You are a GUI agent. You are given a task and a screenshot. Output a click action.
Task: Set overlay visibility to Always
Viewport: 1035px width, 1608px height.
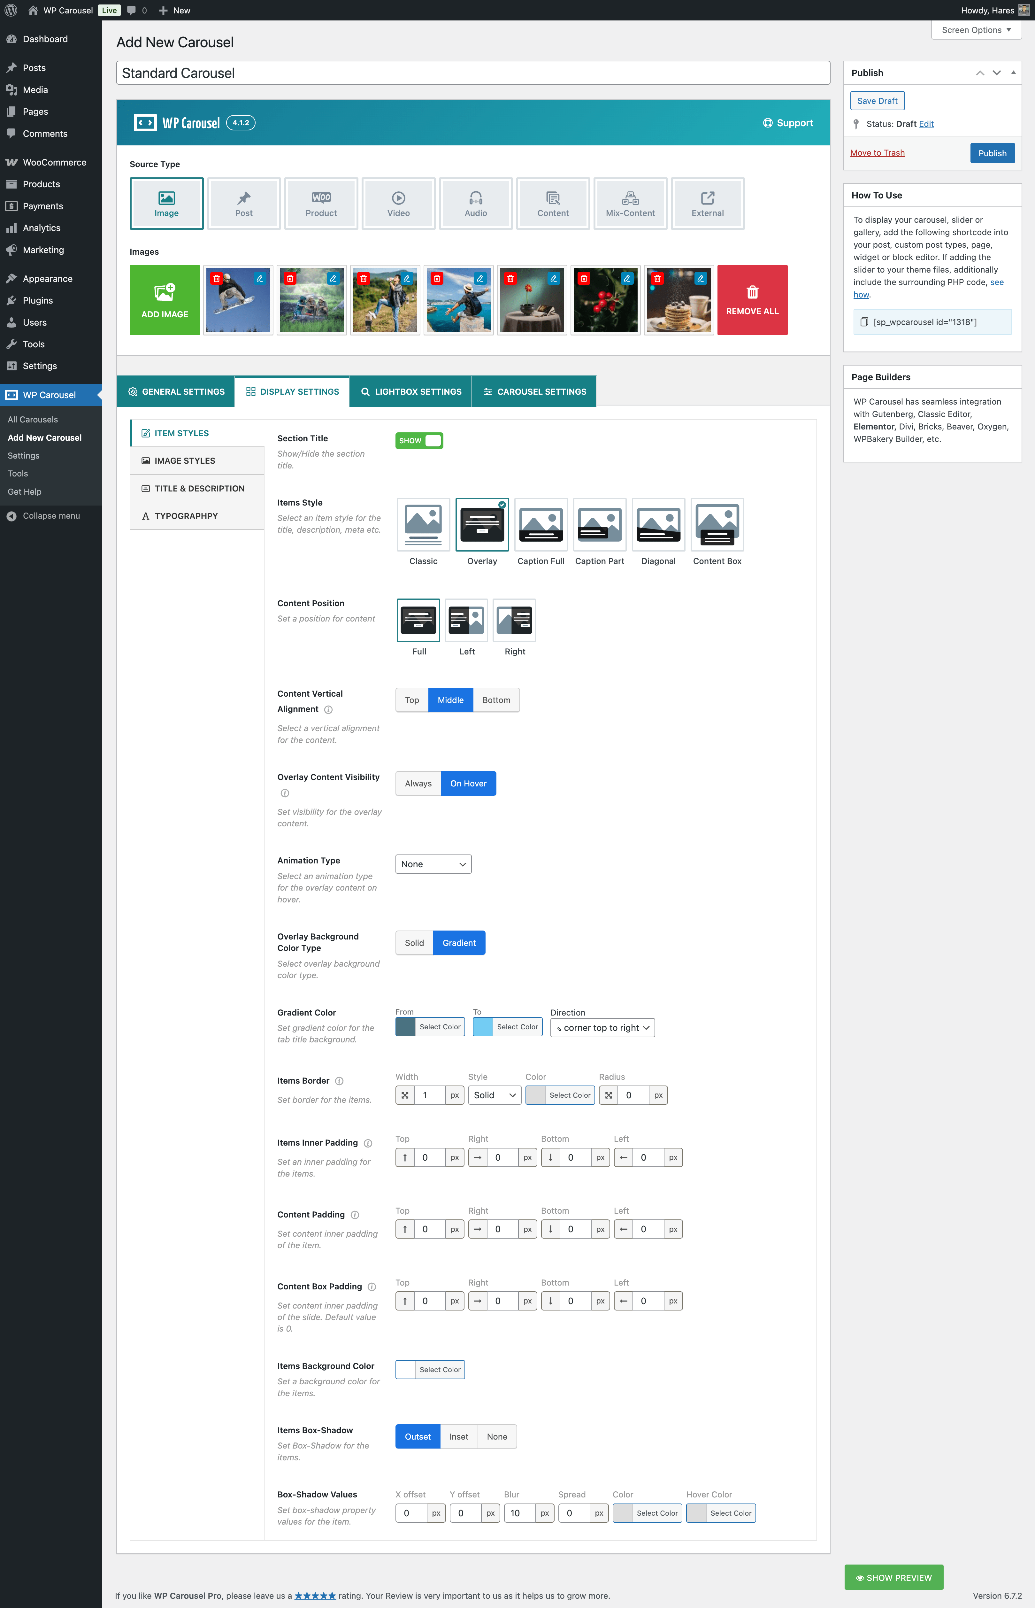[x=418, y=783]
